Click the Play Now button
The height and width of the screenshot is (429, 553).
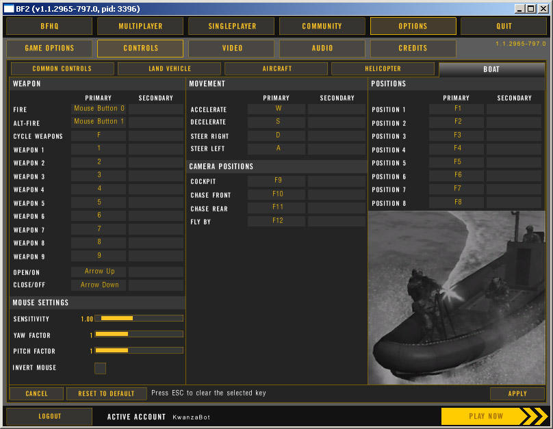tap(494, 416)
